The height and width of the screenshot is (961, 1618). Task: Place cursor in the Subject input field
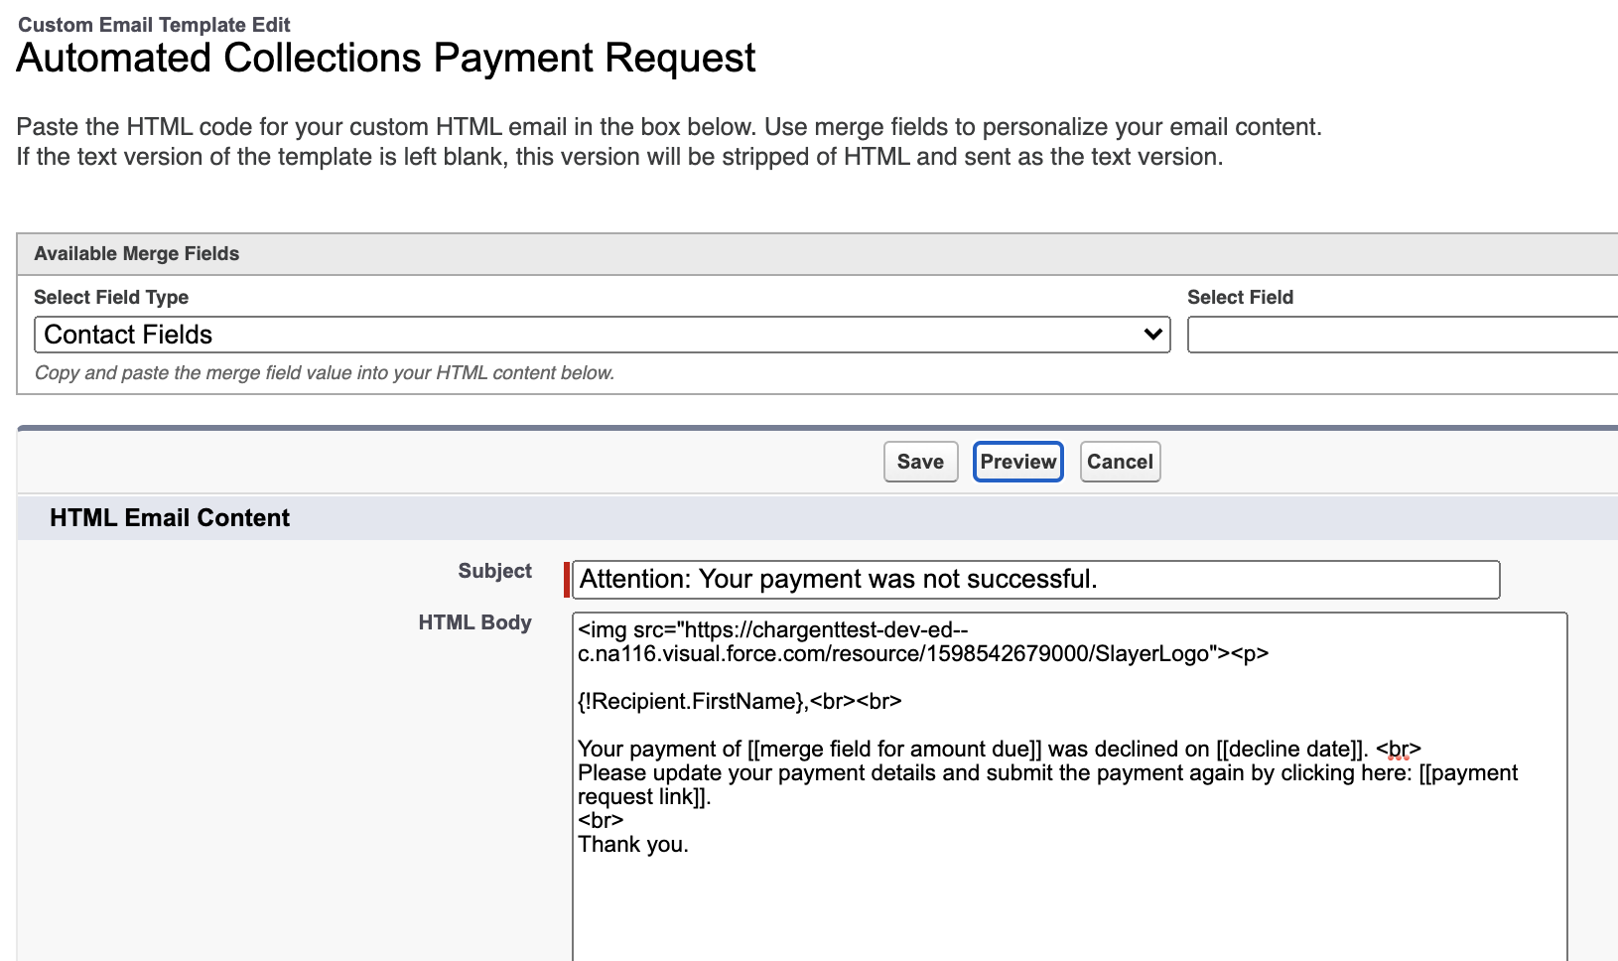[x=1032, y=579]
